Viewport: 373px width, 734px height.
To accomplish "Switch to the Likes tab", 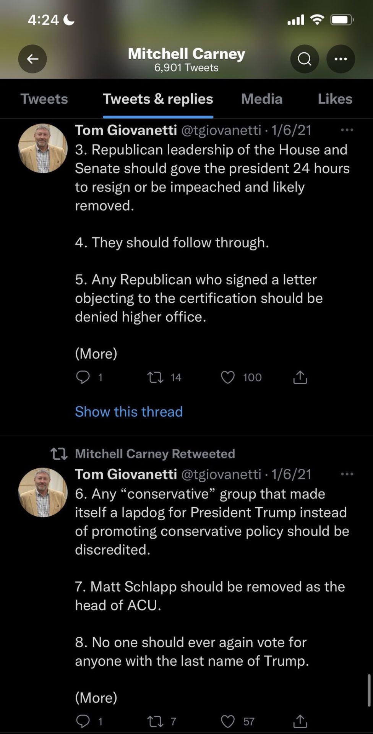I will point(335,99).
